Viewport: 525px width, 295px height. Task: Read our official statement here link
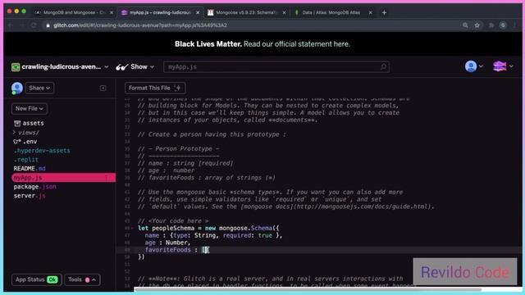pyautogui.click(x=297, y=43)
